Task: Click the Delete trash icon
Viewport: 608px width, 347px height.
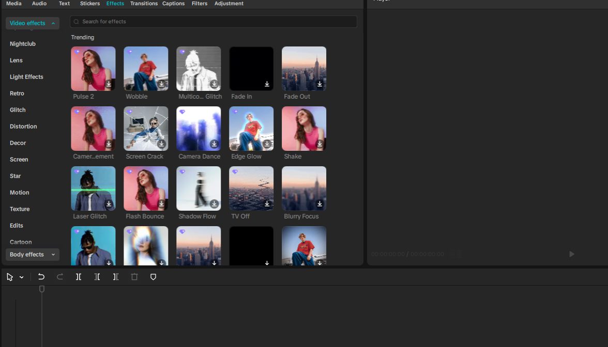Action: 134,276
